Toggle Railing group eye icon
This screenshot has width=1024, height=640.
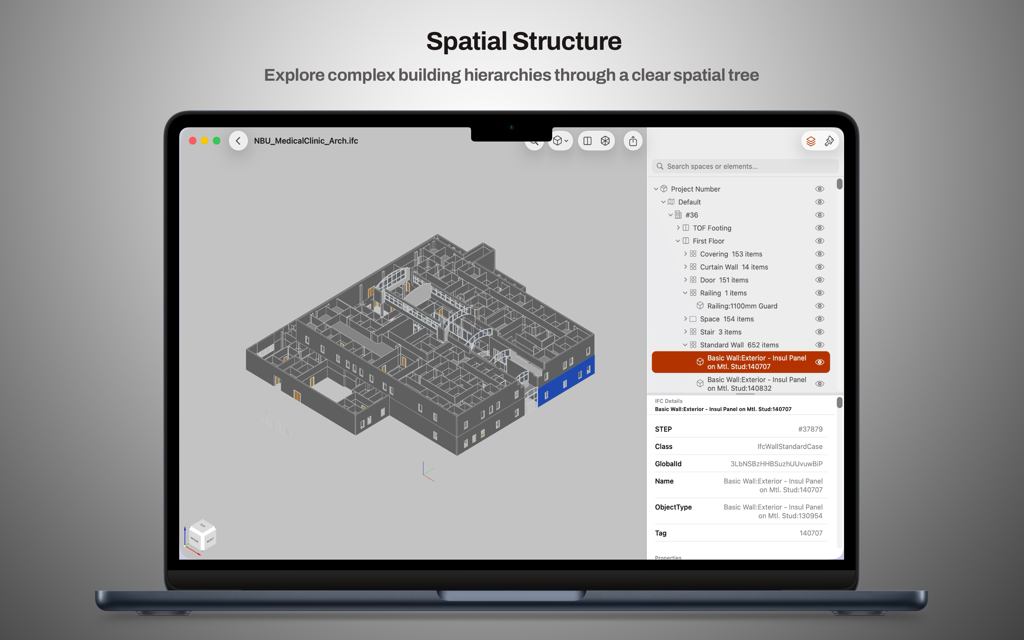[820, 293]
